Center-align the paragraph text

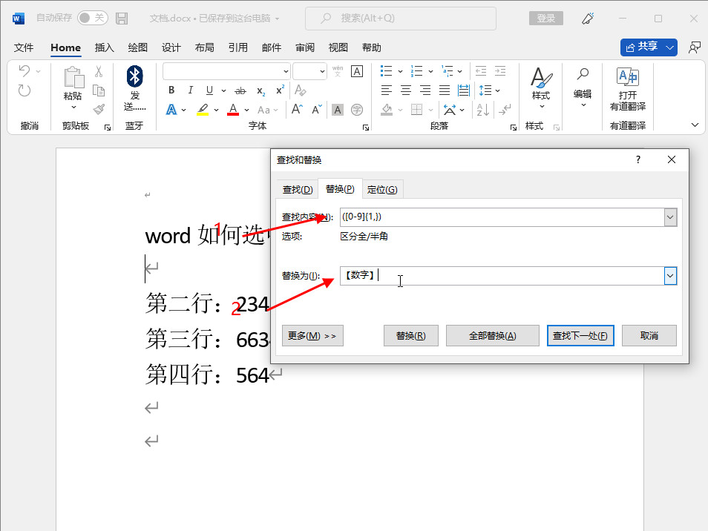point(406,90)
